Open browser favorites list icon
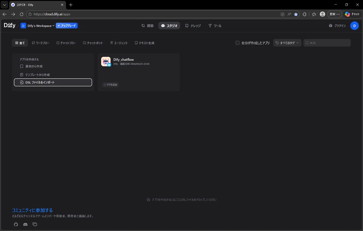 coord(314,14)
